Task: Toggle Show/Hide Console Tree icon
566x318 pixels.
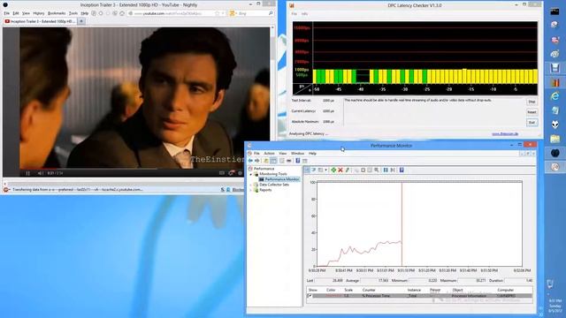Action: 273,161
